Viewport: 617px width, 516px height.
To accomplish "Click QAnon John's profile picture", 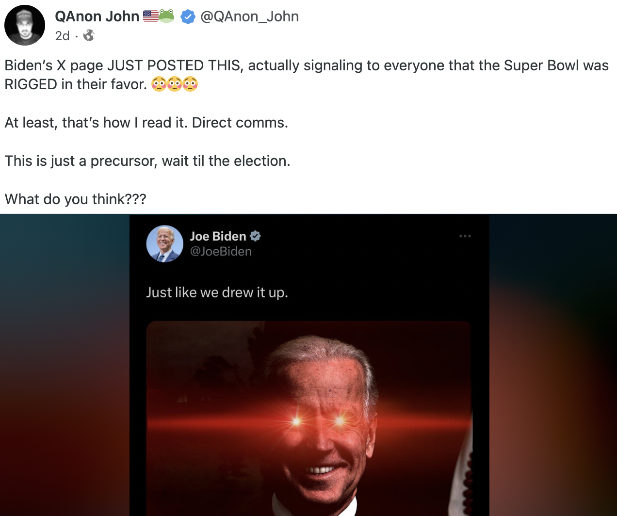I will click(x=25, y=25).
